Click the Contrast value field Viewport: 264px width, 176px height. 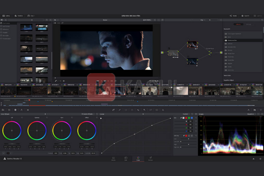click(x=55, y=153)
